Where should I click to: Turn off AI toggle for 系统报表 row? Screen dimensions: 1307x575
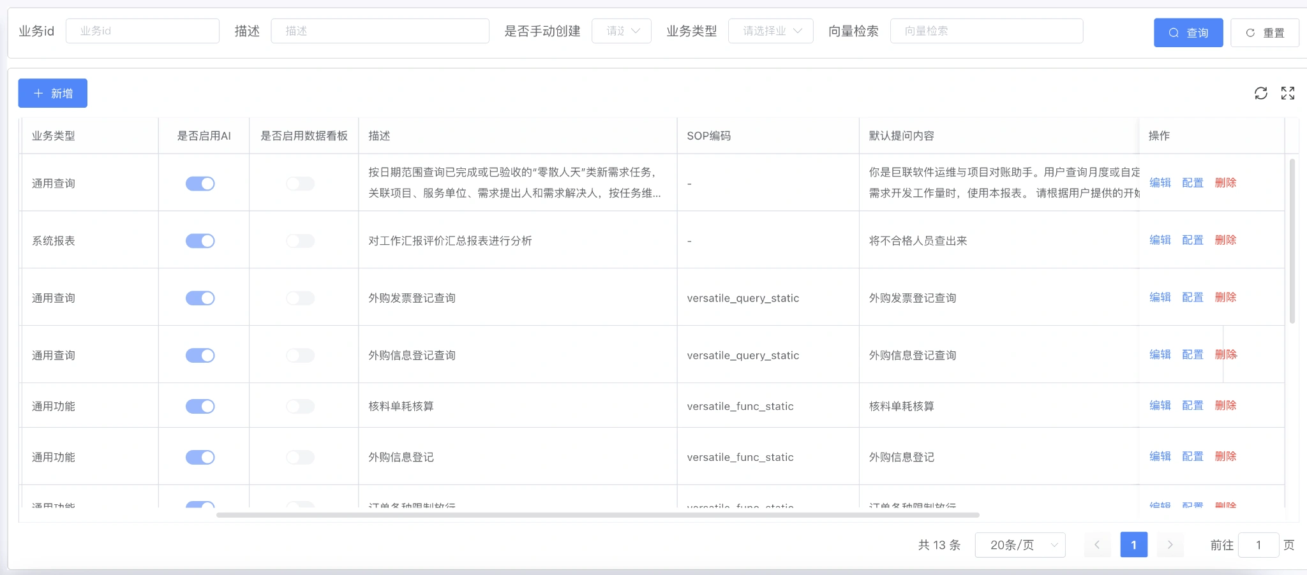pyautogui.click(x=200, y=241)
